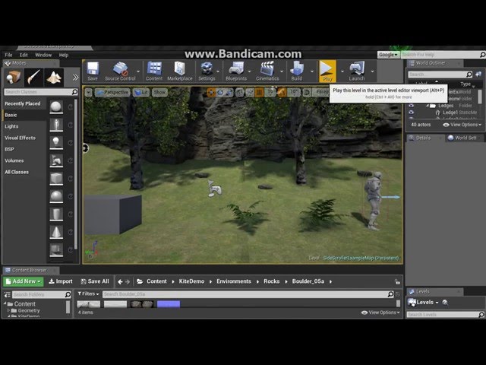Select the Recently Placed category

24,103
